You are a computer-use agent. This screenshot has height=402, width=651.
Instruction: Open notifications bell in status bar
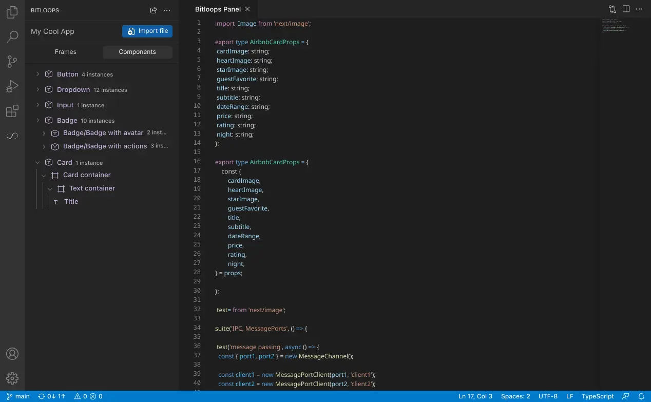pos(641,396)
